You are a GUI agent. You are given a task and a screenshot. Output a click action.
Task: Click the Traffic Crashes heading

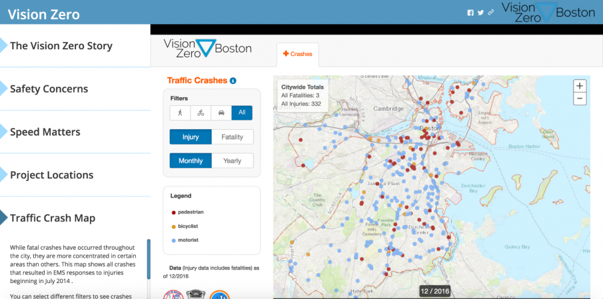pyautogui.click(x=197, y=81)
